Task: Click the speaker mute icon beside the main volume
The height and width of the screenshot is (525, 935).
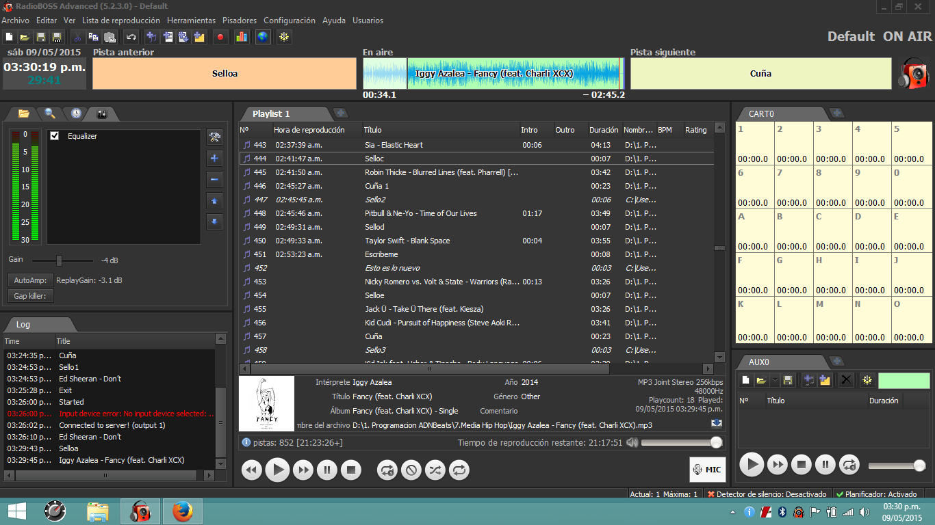Action: 632,442
